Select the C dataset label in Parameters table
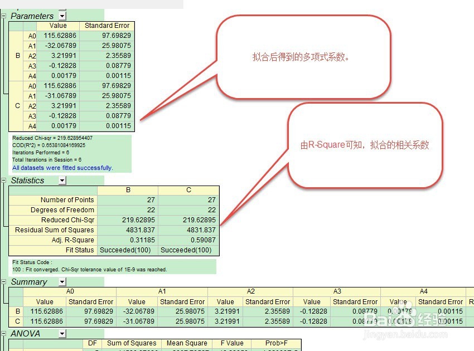This screenshot has height=351, width=474. tap(16, 106)
